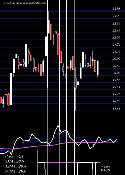The image size is (125, 175).
Task: Select the 21.72 price axis label
Action: pos(116,45)
